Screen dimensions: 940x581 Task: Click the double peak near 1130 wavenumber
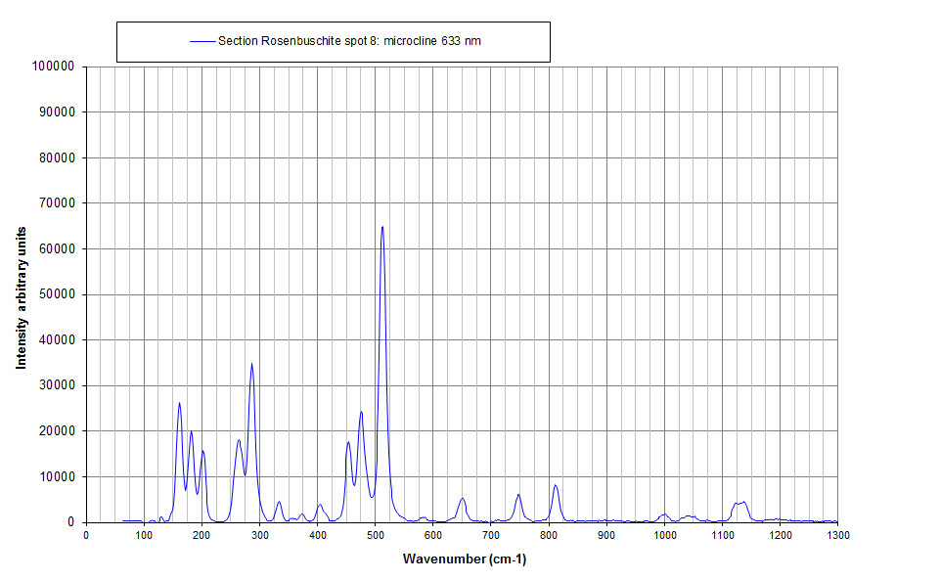[x=739, y=503]
